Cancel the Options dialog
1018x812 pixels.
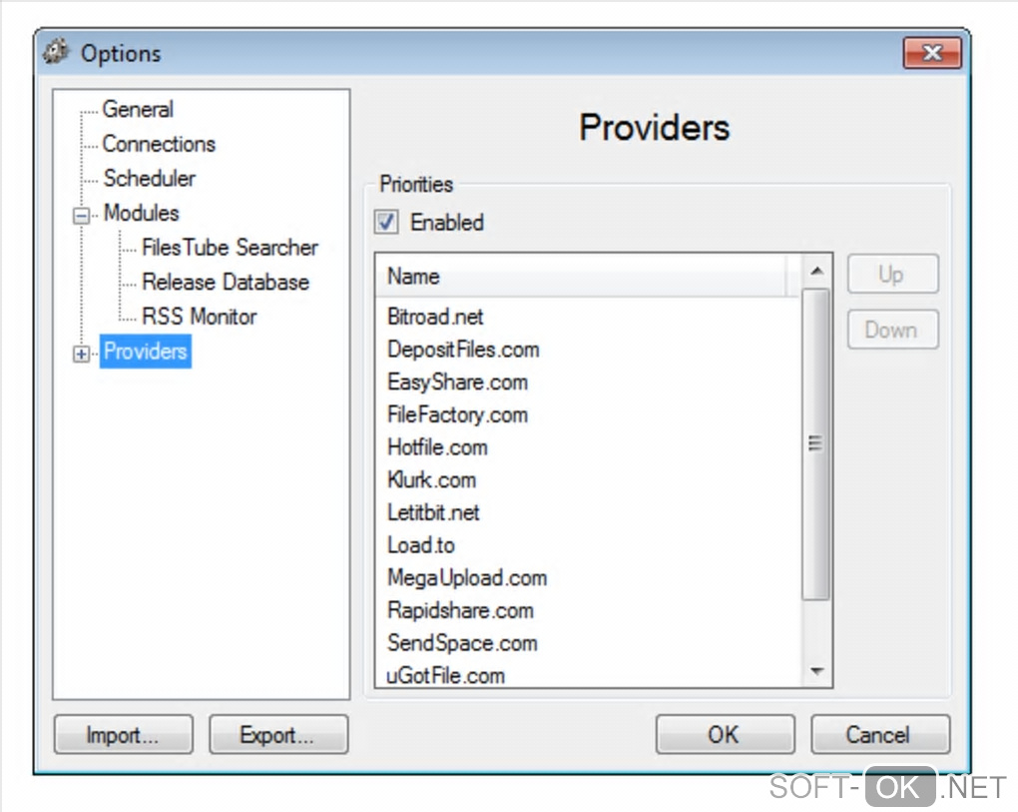[x=880, y=734]
